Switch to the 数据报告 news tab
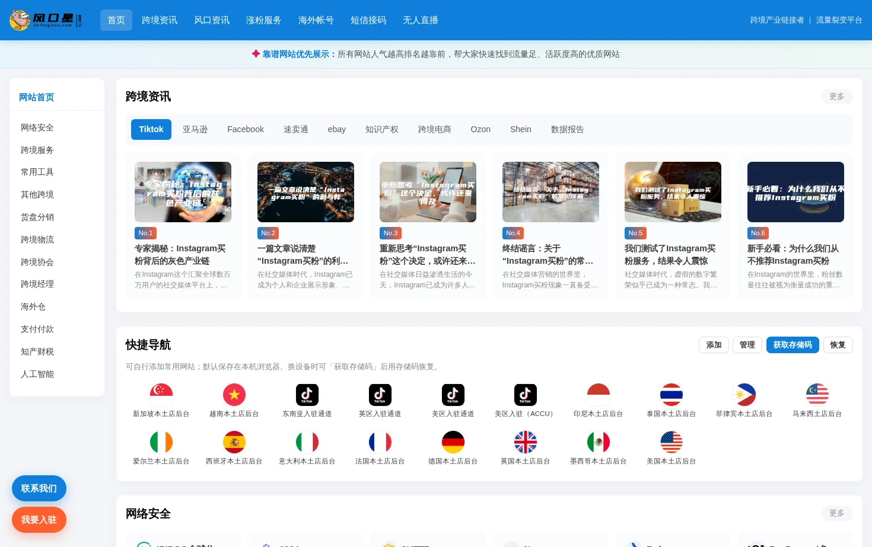The width and height of the screenshot is (872, 547). tap(568, 129)
